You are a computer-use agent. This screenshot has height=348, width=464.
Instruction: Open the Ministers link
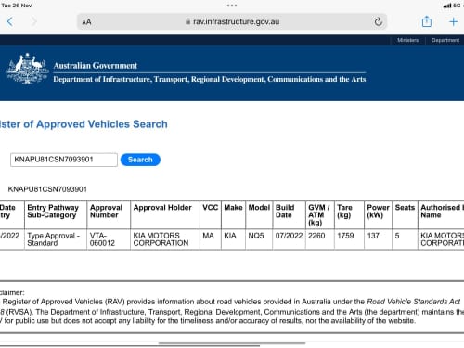pos(407,40)
